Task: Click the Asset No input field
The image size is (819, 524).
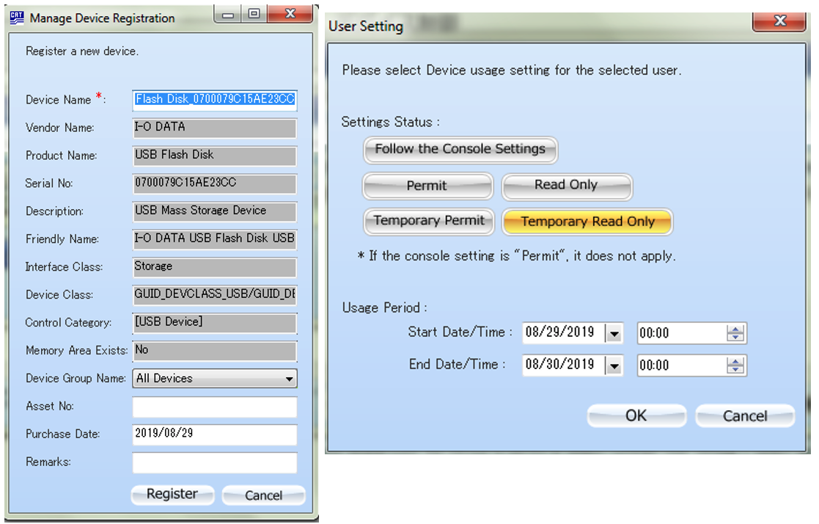Action: pyautogui.click(x=215, y=407)
